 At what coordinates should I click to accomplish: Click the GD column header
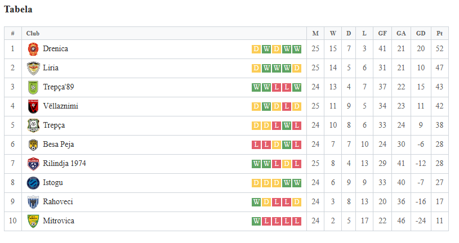[x=421, y=33]
